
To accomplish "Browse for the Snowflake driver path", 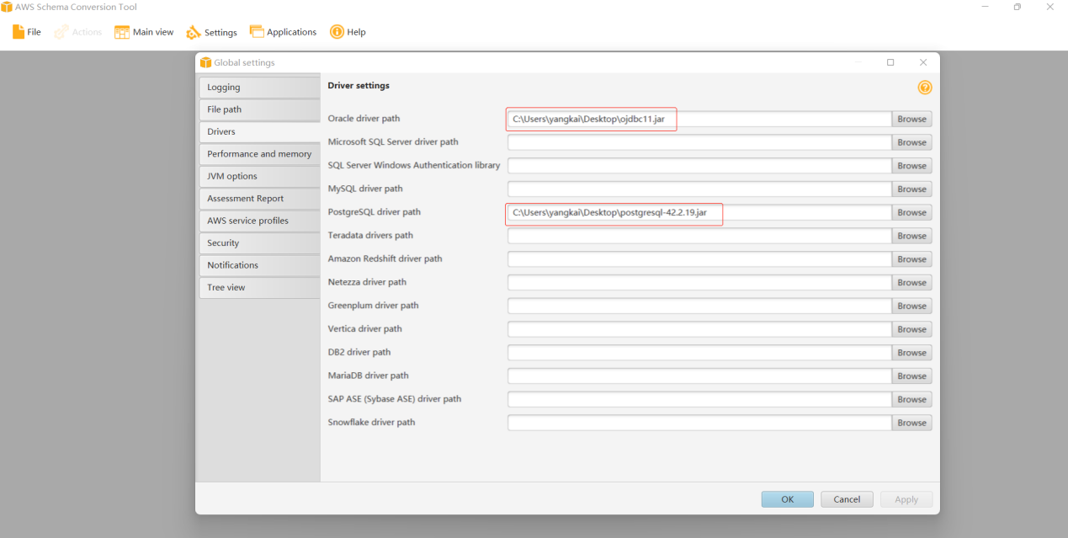I will coord(911,423).
